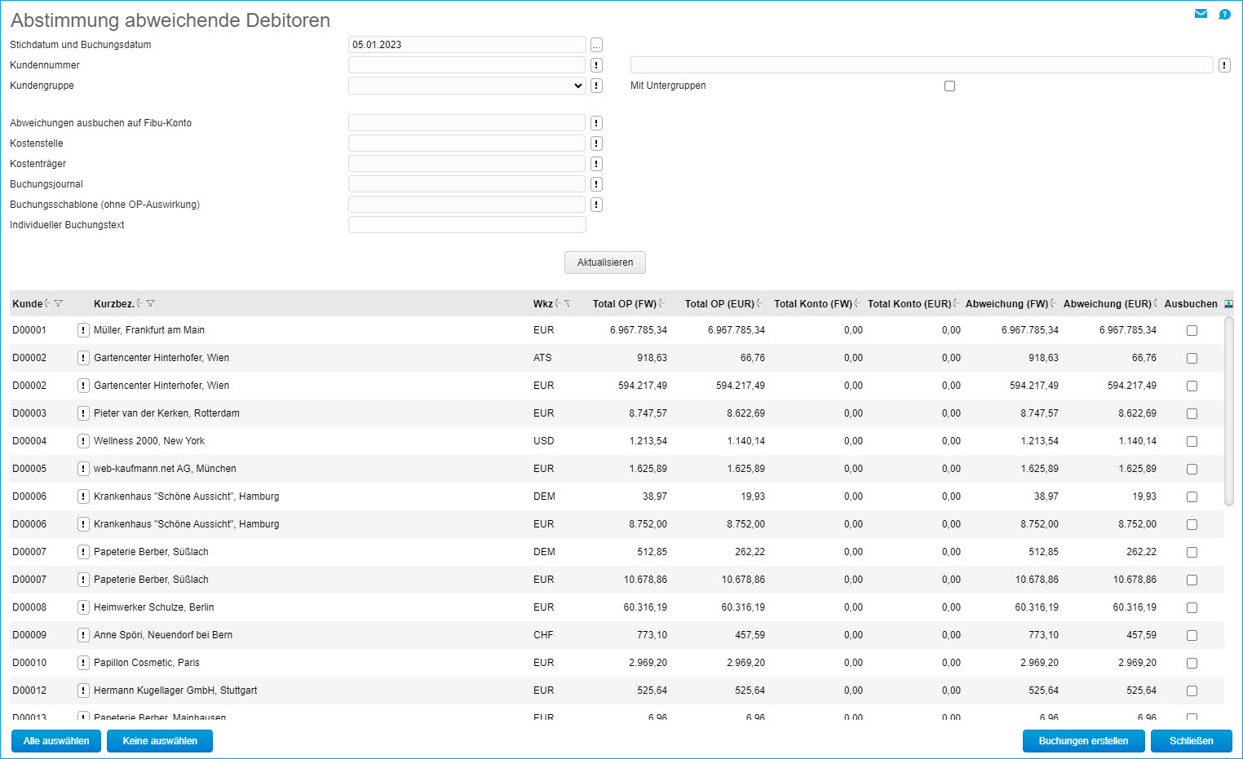Check Ausbuchen for Gartencenter Hinterhofer ATS row
Viewport: 1243px width, 759px height.
coord(1192,359)
